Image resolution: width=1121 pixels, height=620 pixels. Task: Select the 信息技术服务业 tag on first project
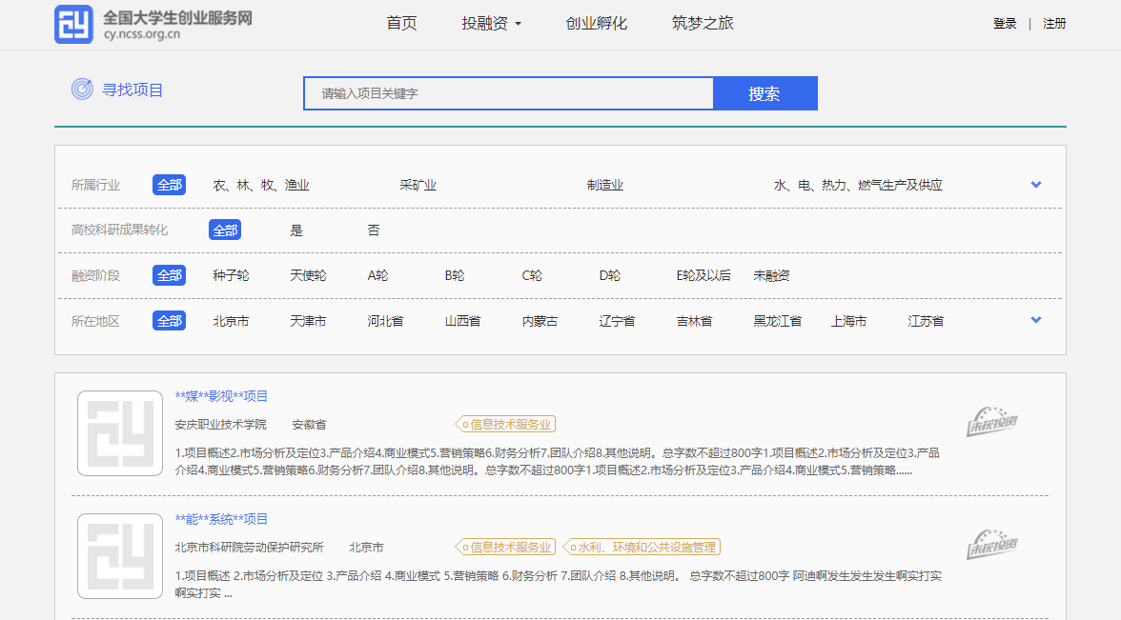click(x=505, y=425)
